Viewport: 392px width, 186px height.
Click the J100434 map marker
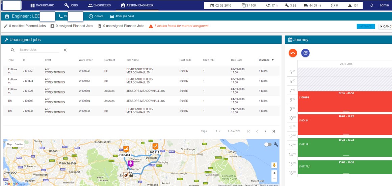coord(126,149)
